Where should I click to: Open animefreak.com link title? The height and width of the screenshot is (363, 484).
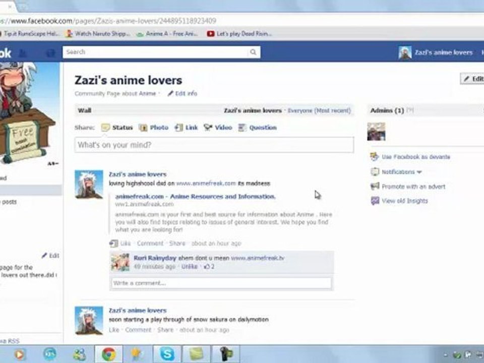coord(195,196)
